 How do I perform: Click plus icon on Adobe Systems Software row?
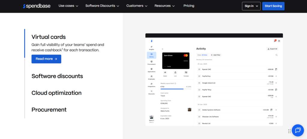point(276,110)
